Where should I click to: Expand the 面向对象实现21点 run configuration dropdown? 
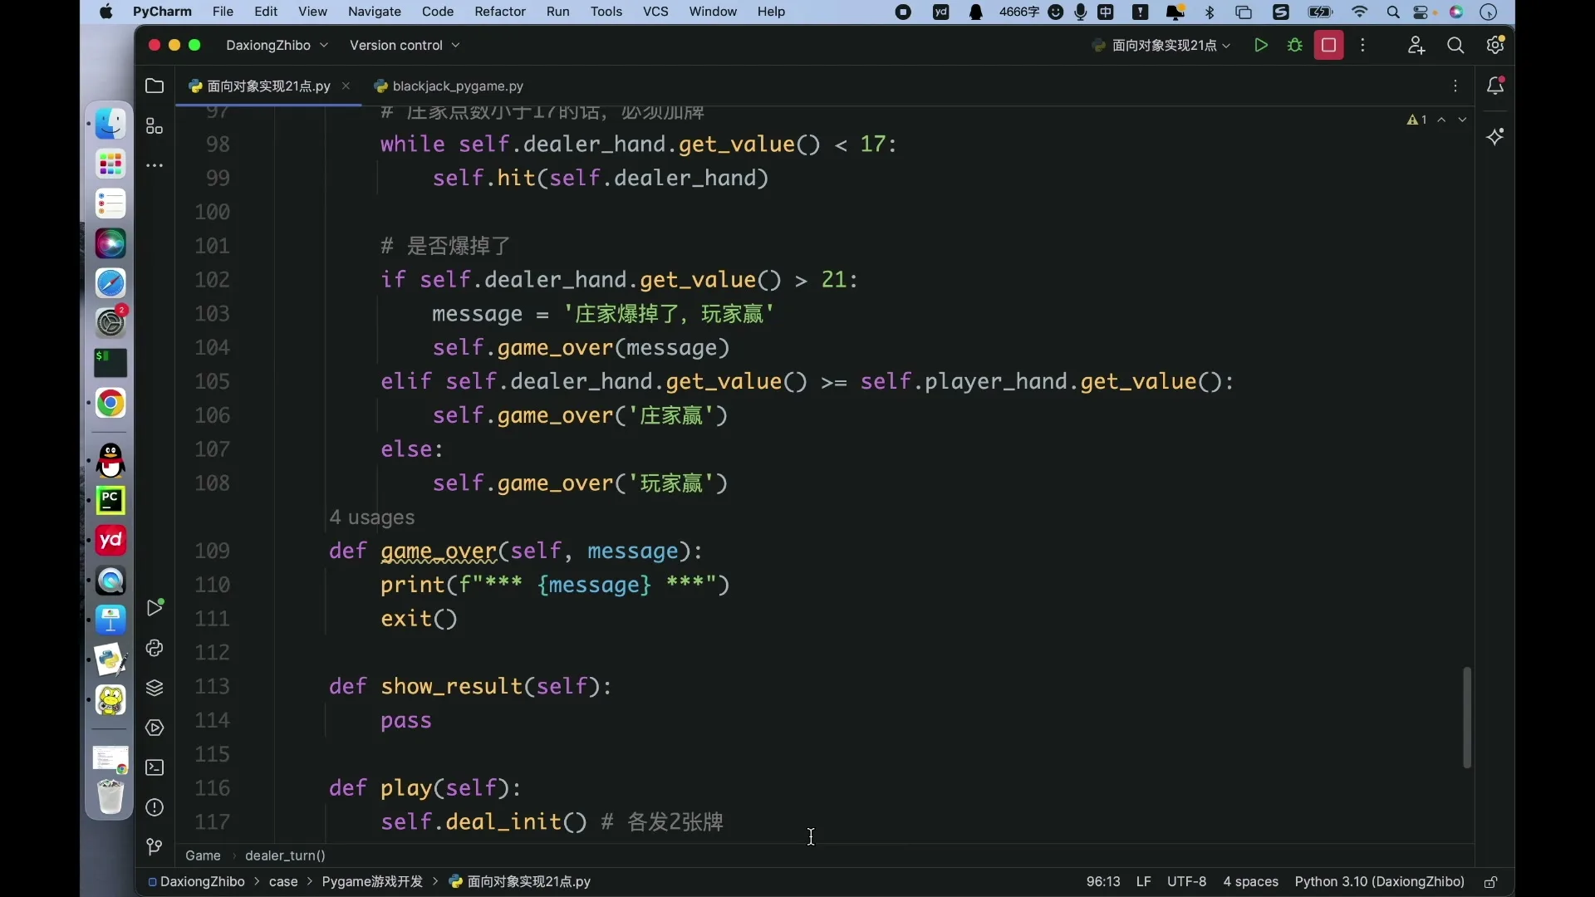pos(1161,46)
